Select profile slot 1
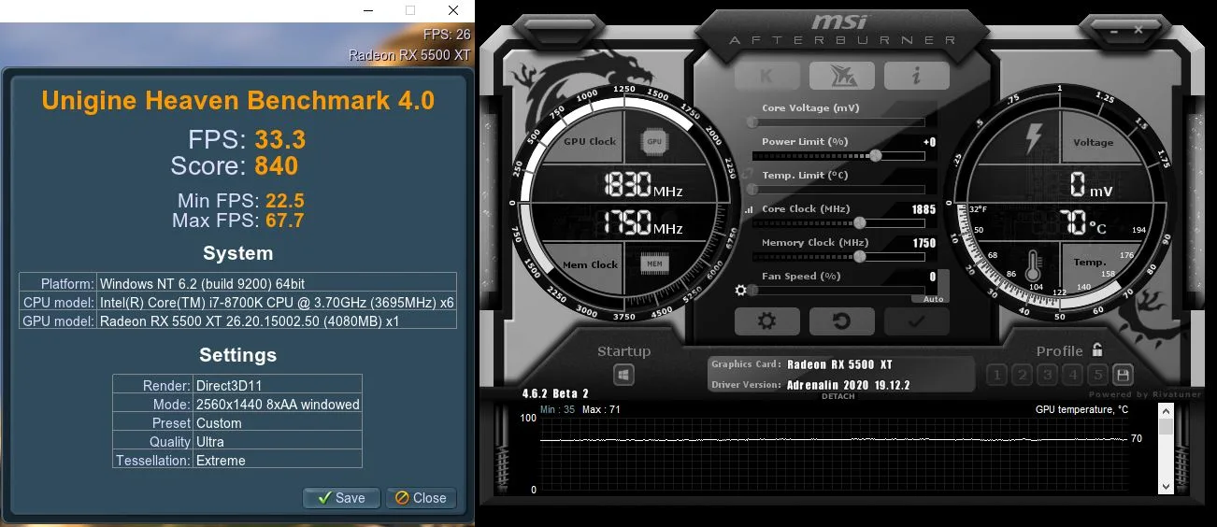 tap(996, 376)
